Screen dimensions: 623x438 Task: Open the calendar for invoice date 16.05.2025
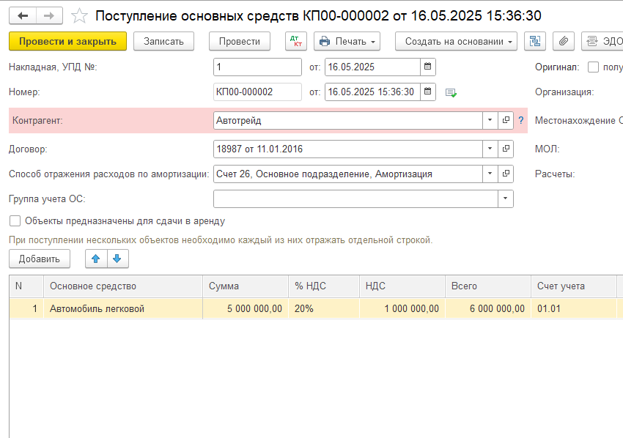[428, 67]
